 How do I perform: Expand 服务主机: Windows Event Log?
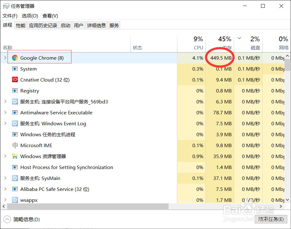(5, 123)
